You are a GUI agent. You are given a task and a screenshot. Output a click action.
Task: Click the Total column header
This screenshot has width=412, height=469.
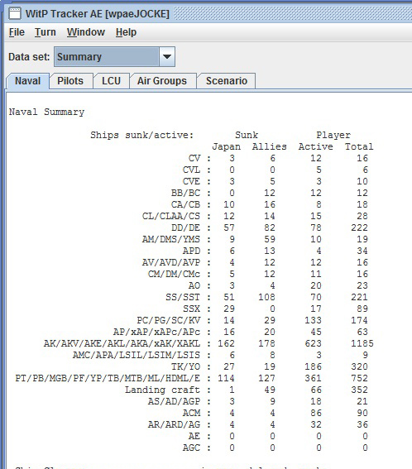click(359, 146)
